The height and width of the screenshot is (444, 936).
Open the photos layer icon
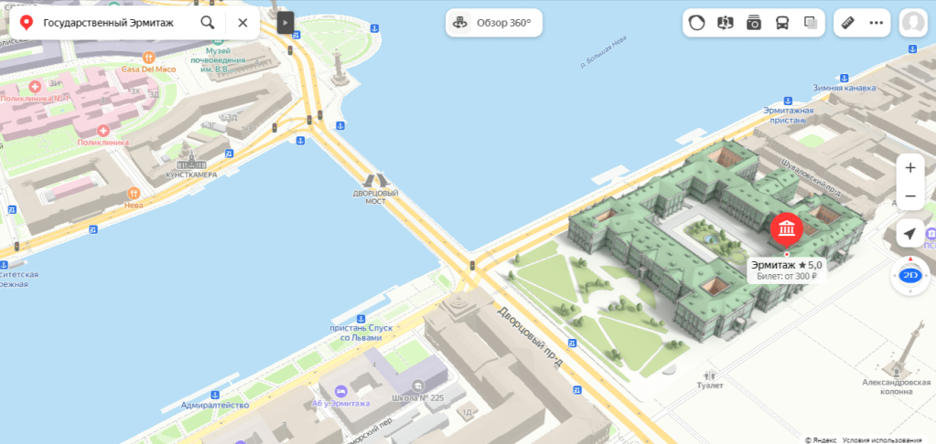pos(753,23)
